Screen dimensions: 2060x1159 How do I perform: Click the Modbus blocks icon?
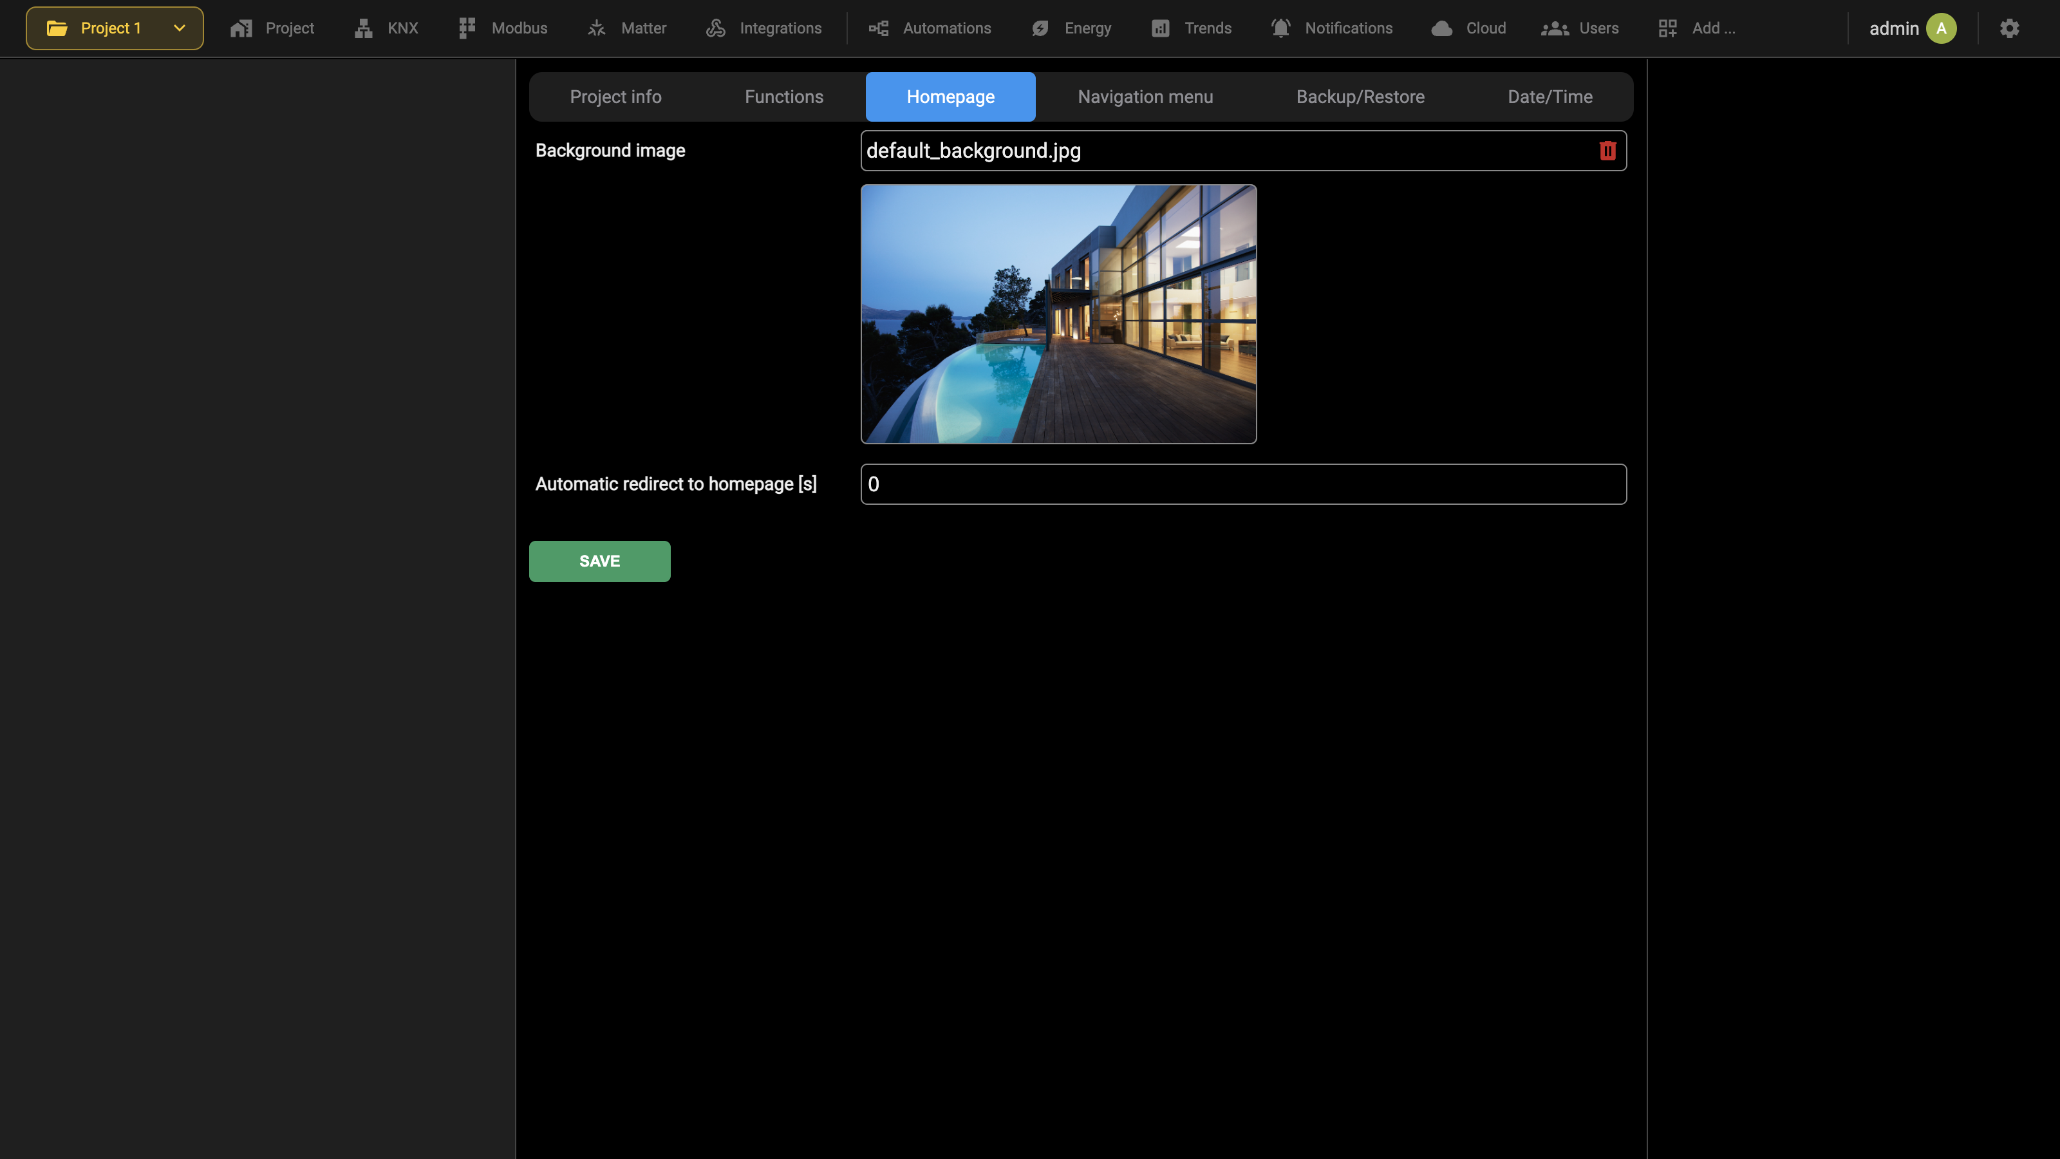coord(467,28)
